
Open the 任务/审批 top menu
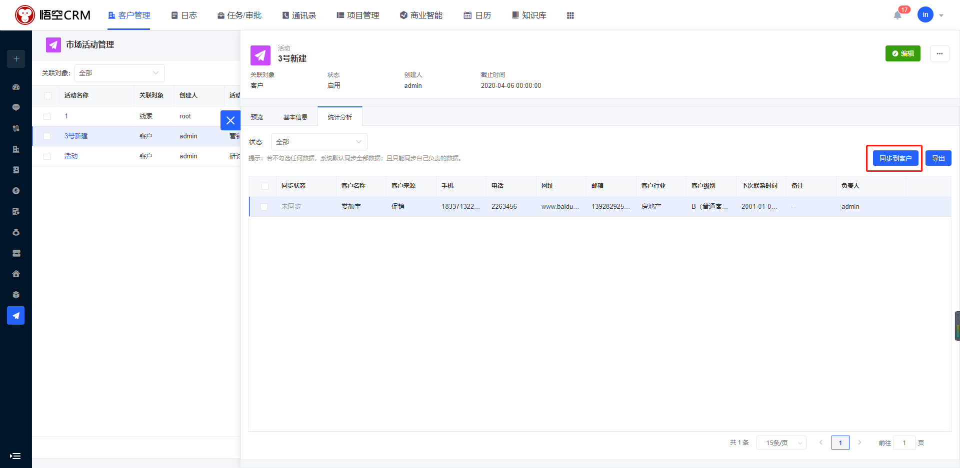(239, 15)
